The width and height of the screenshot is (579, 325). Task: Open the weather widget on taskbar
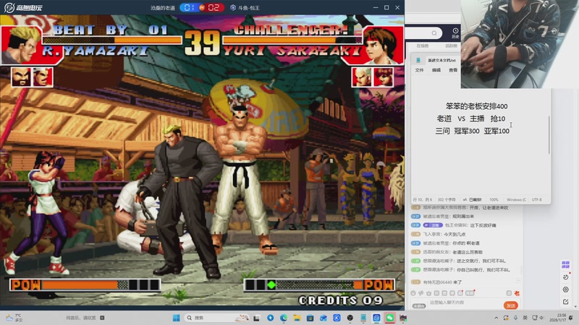coord(14,318)
